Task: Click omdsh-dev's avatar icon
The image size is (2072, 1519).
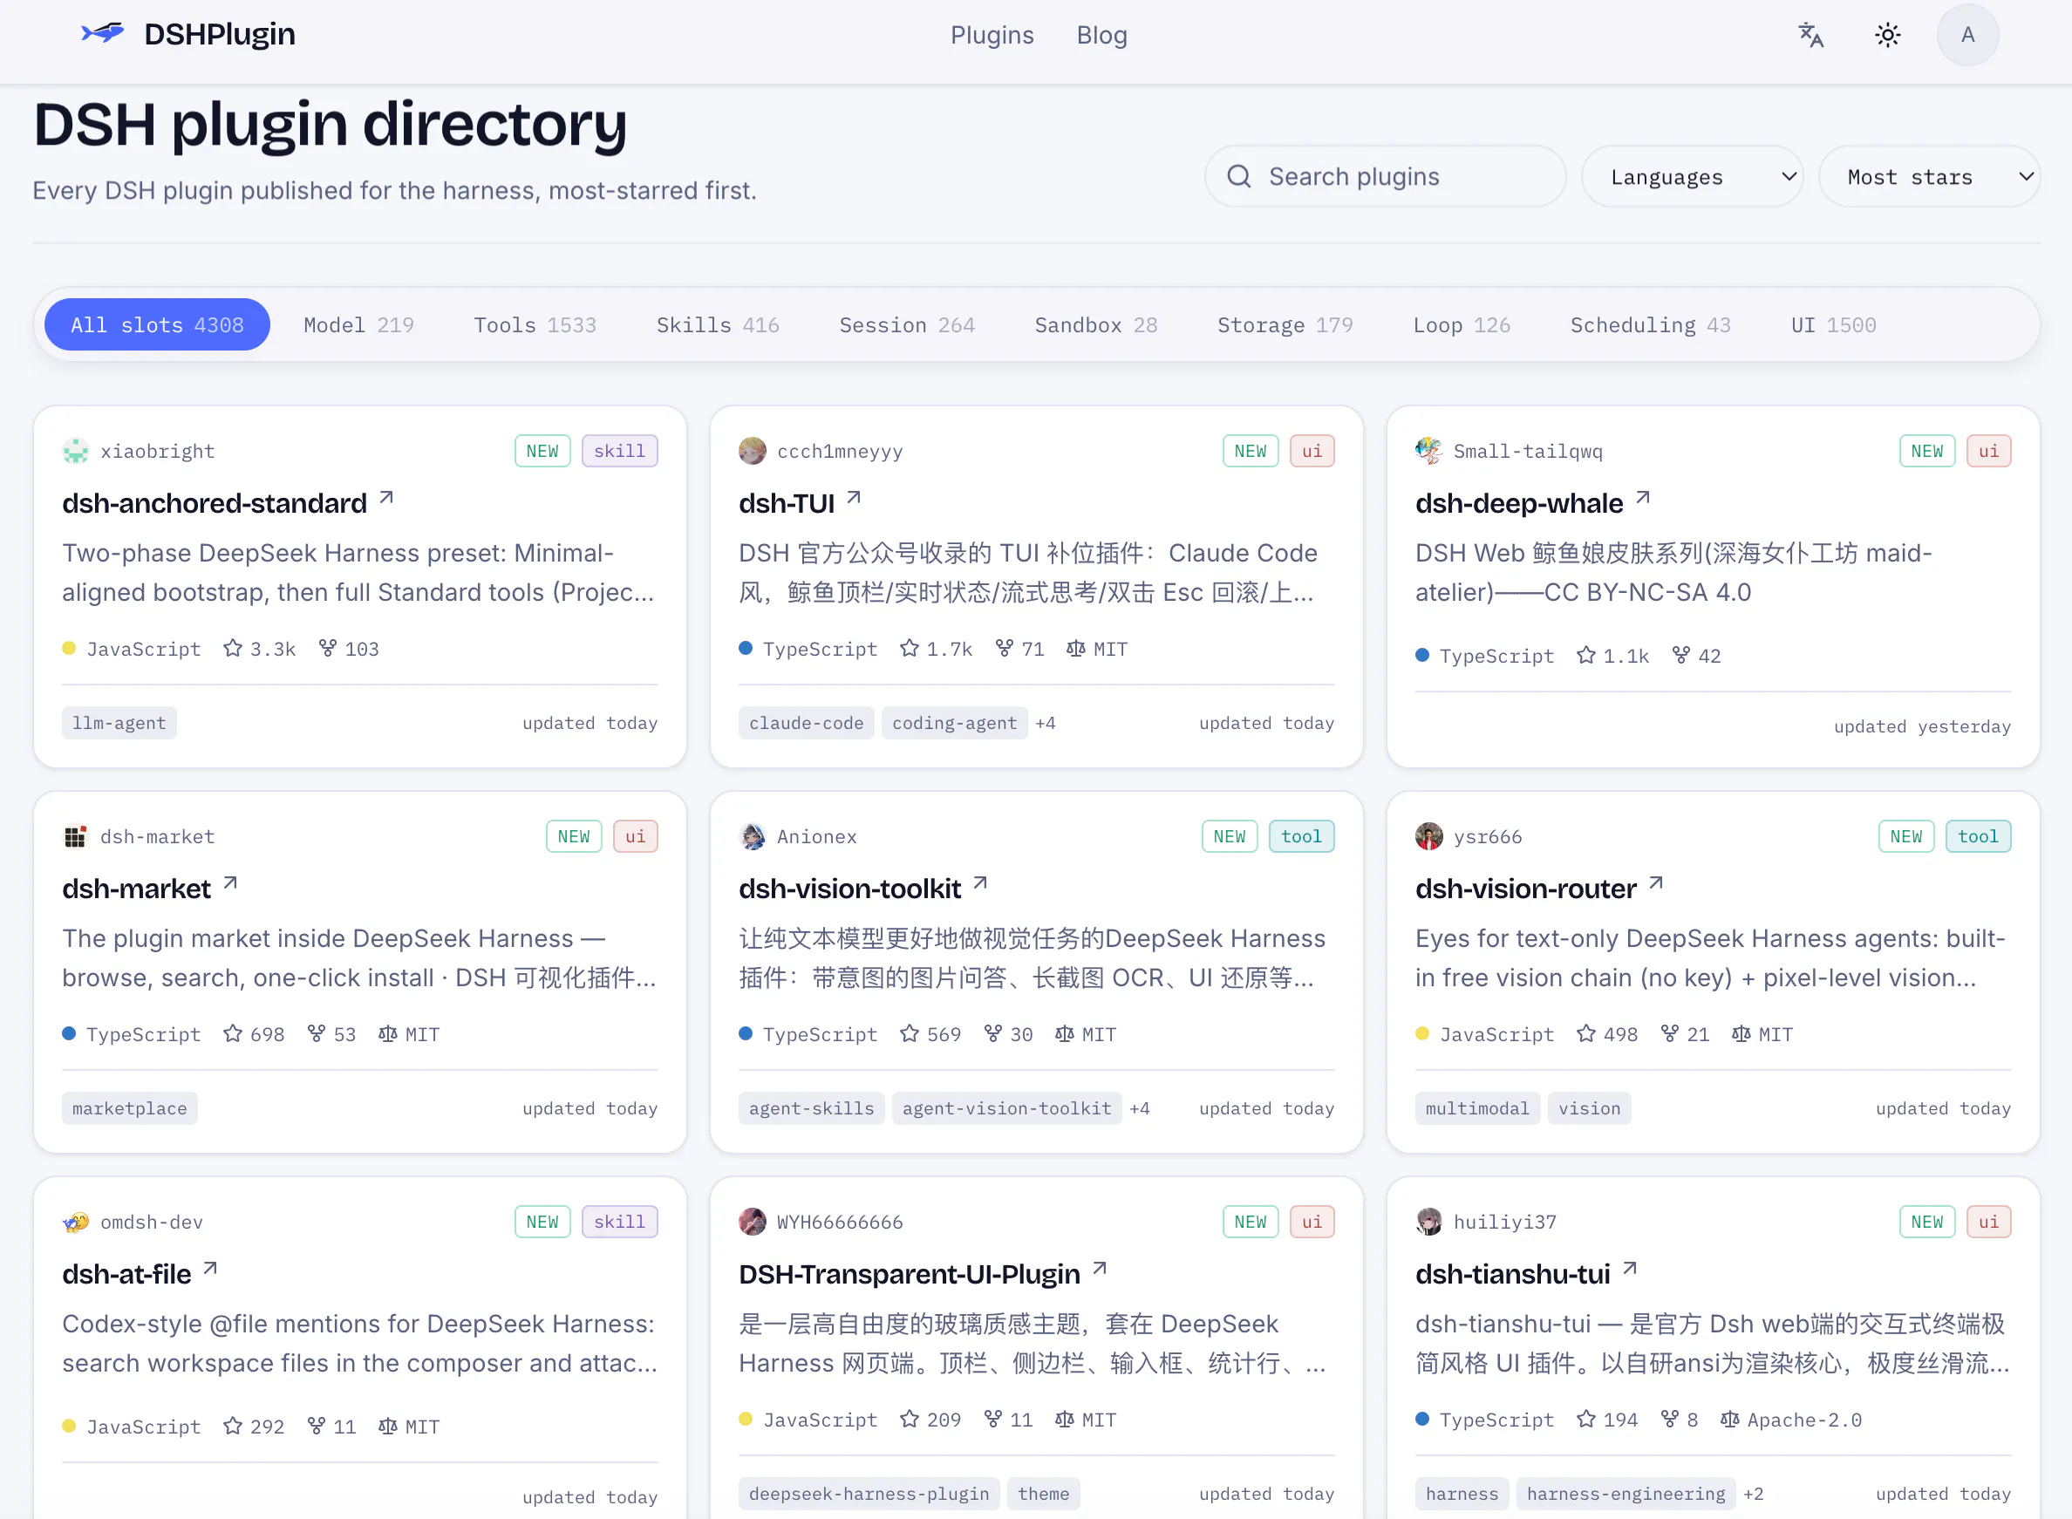Action: 75,1222
